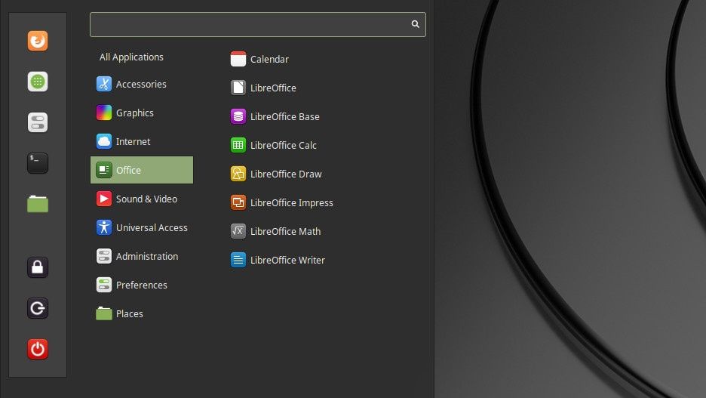This screenshot has width=706, height=398.
Task: Open the Places category label
Action: tap(129, 313)
